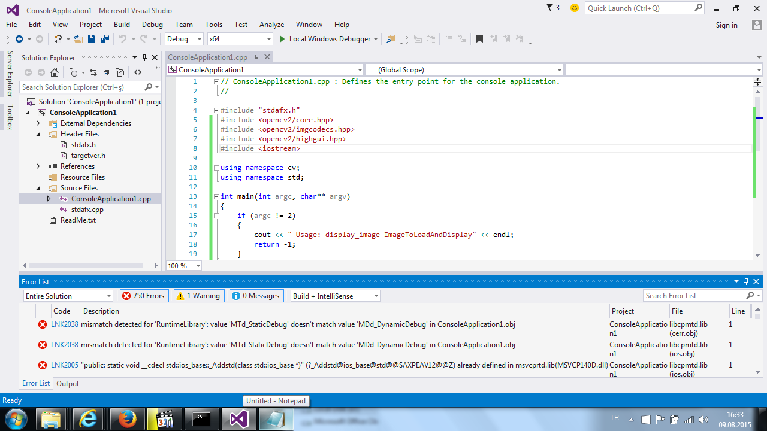
Task: Open the first LNK2038 error code link
Action: point(64,324)
